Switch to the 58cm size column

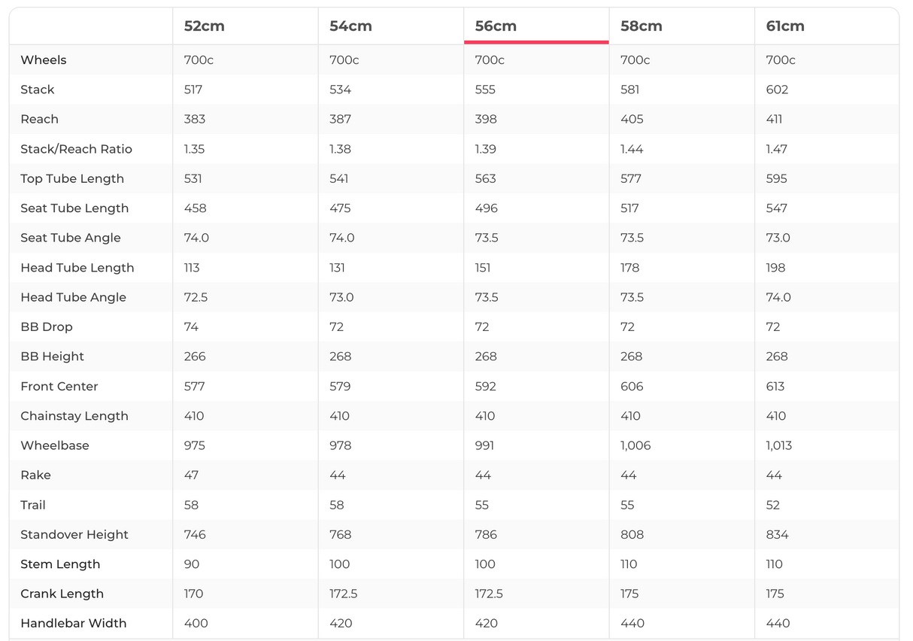point(642,26)
